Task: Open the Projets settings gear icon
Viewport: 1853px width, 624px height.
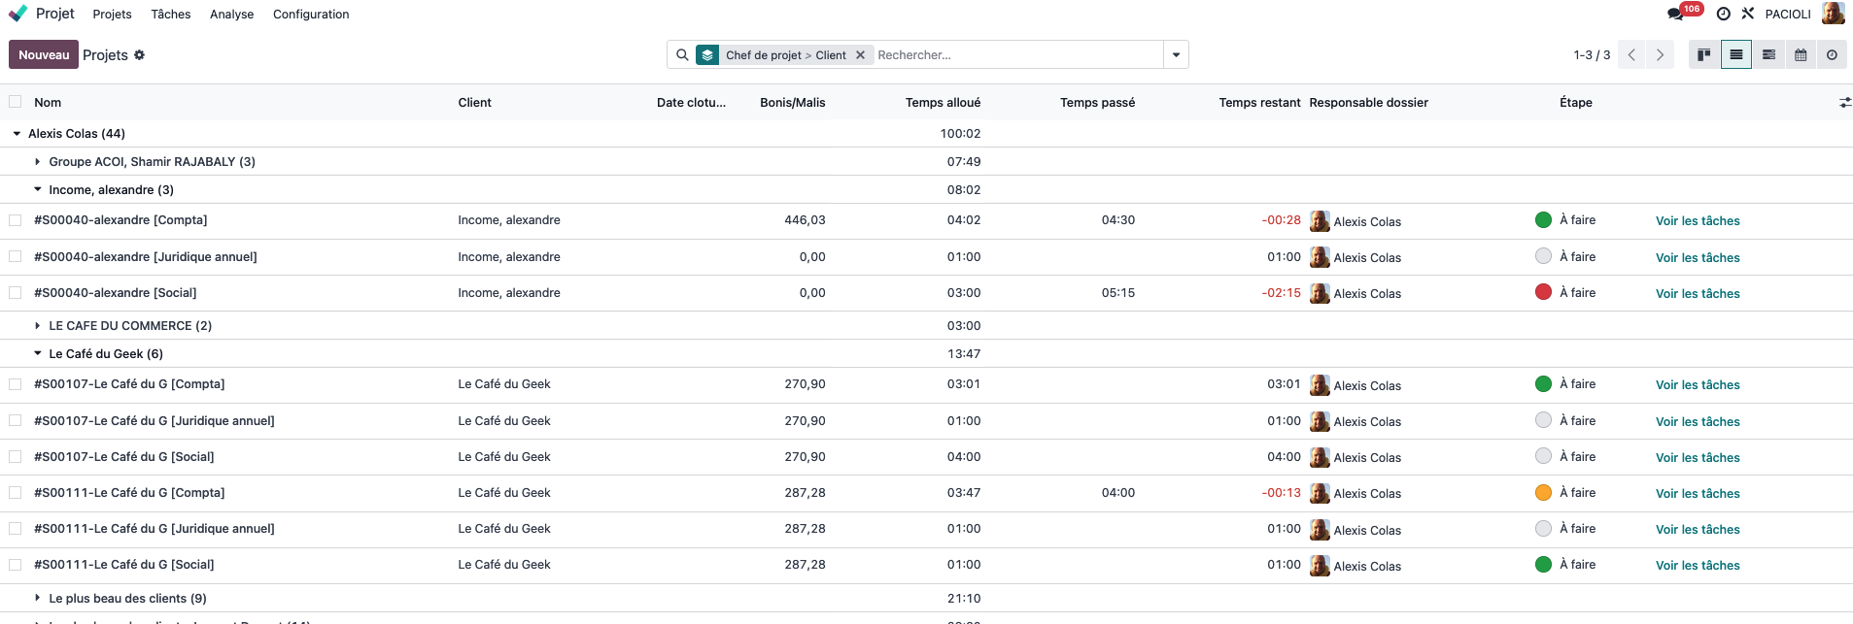Action: pyautogui.click(x=140, y=55)
